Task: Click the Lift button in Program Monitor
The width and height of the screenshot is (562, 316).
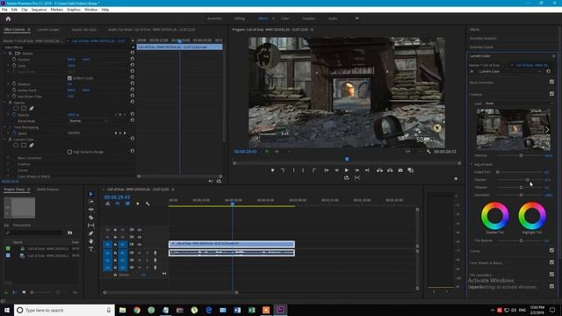Action: pyautogui.click(x=379, y=170)
